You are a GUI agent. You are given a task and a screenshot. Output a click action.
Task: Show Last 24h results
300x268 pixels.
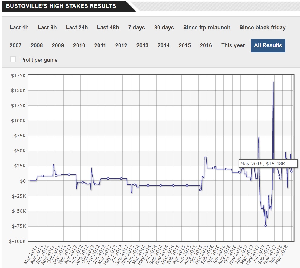point(77,28)
